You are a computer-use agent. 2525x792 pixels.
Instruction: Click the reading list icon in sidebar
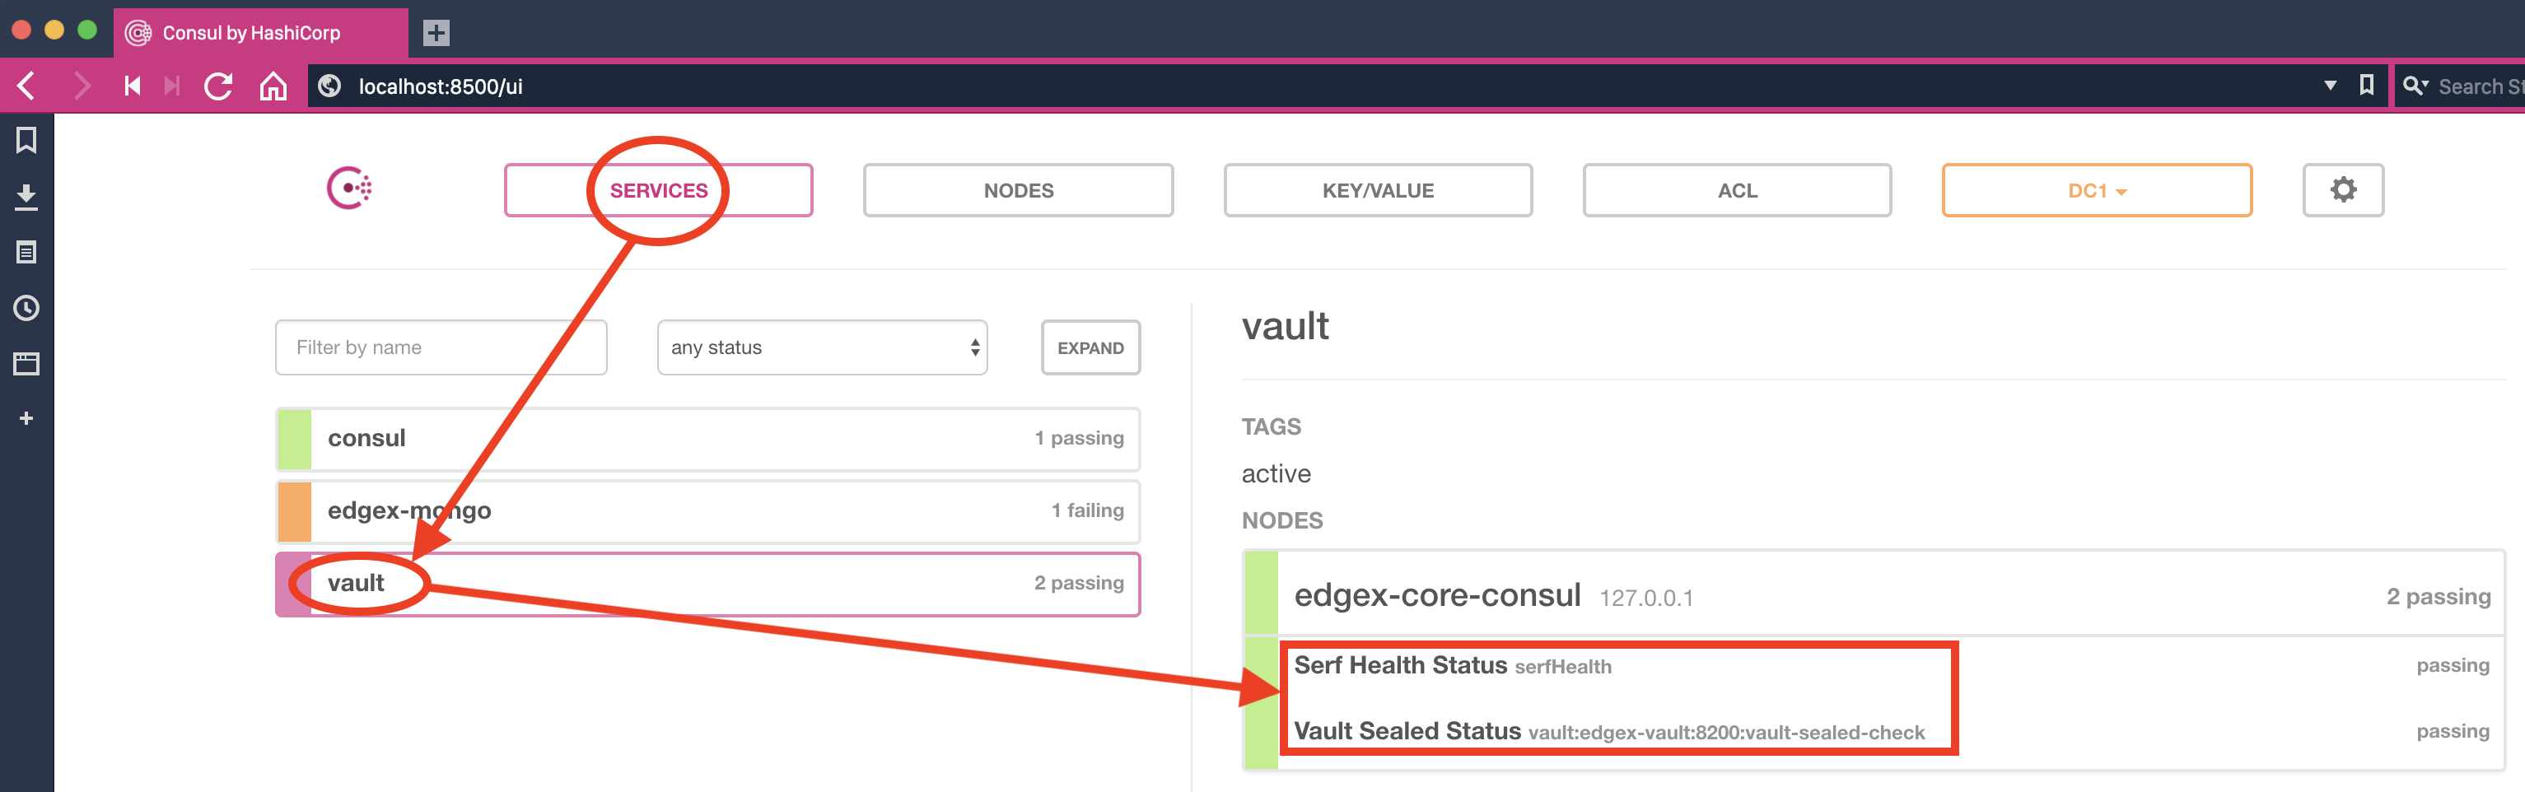[26, 251]
